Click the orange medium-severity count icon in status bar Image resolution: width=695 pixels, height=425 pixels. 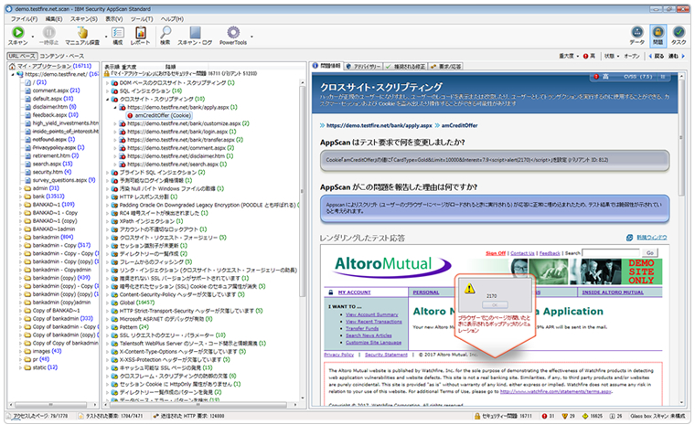[565, 416]
